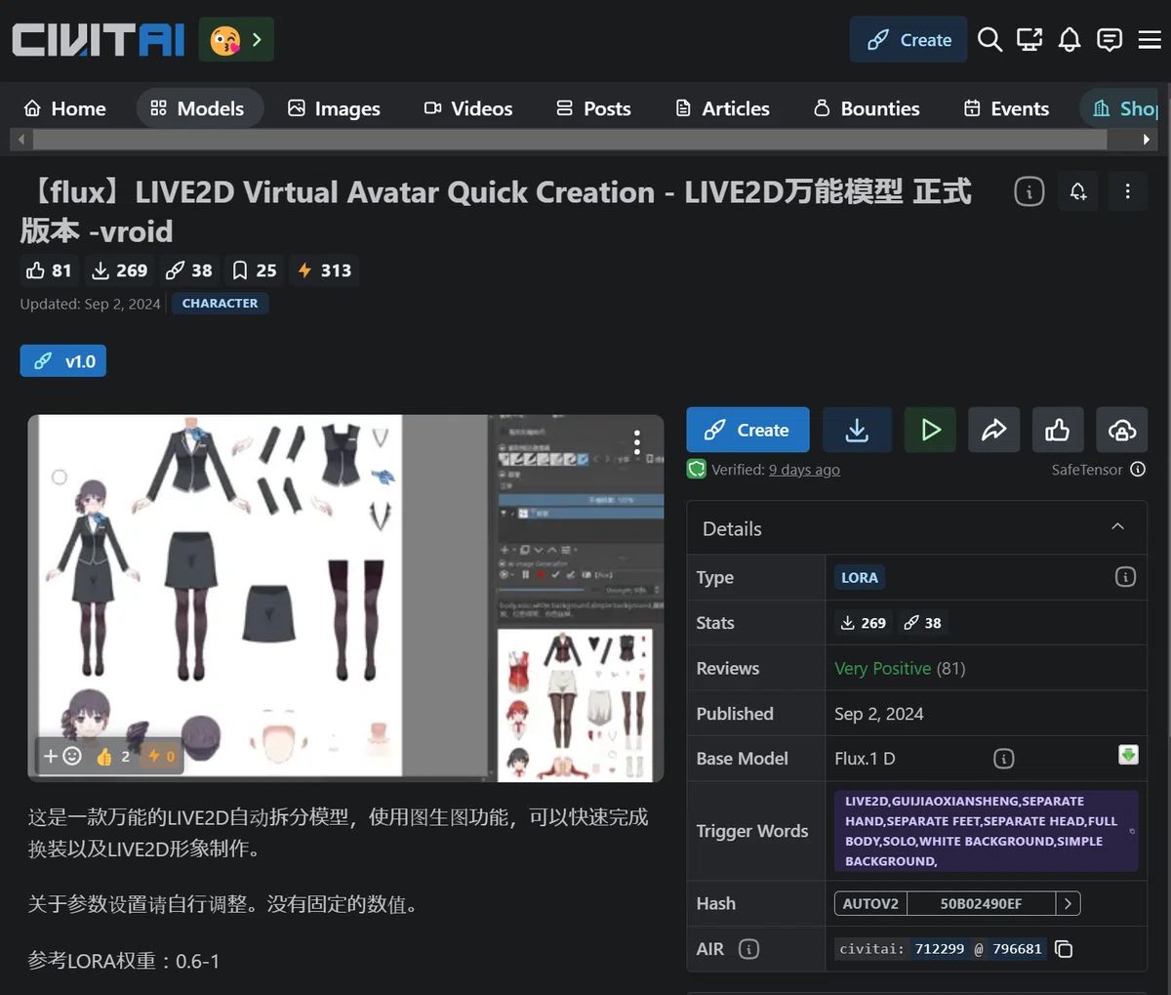Open the Events tab
The image size is (1171, 995).
click(x=1006, y=108)
